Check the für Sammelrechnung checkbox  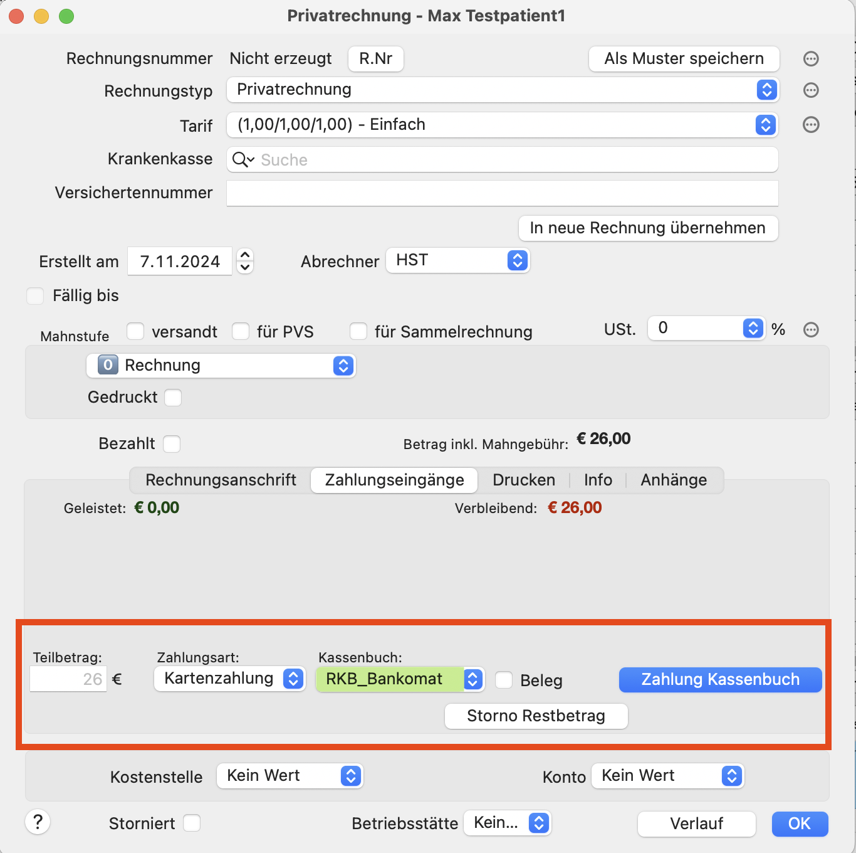tap(358, 331)
